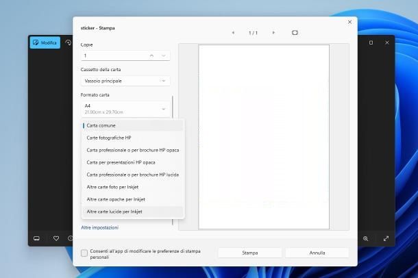Select Altre carte lucide per Inkjet
Screen dimensions: 418x278
tap(133, 212)
